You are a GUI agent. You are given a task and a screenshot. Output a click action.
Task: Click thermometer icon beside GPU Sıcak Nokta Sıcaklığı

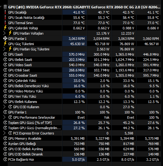coord(5,18)
